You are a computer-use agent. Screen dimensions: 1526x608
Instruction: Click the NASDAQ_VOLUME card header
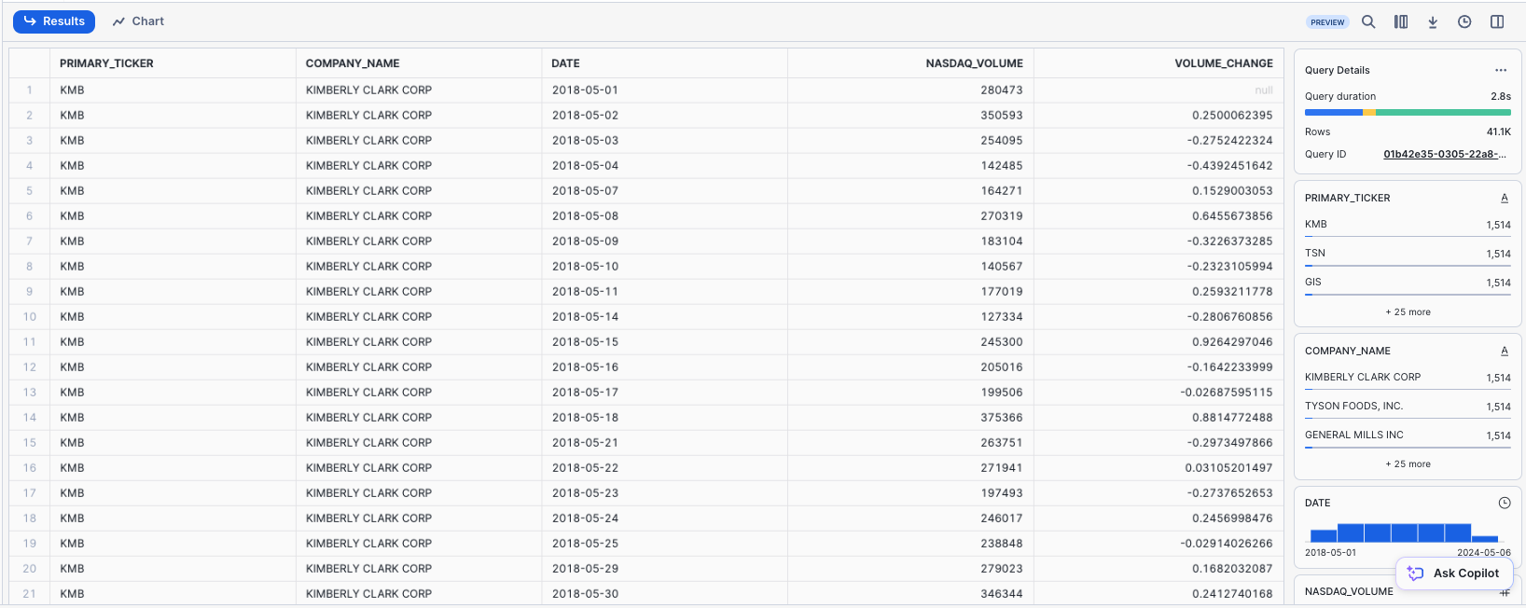(1349, 591)
